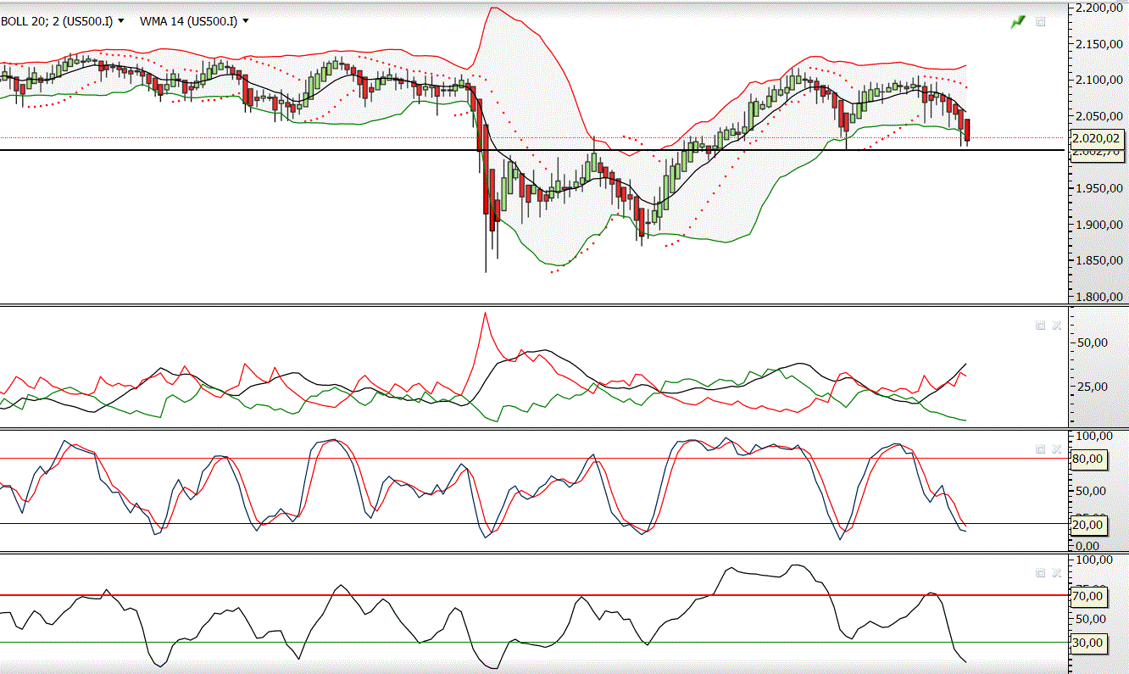
Task: Maximize the oscillator panel with 80,00 and 20,00 levels
Action: point(1041,449)
